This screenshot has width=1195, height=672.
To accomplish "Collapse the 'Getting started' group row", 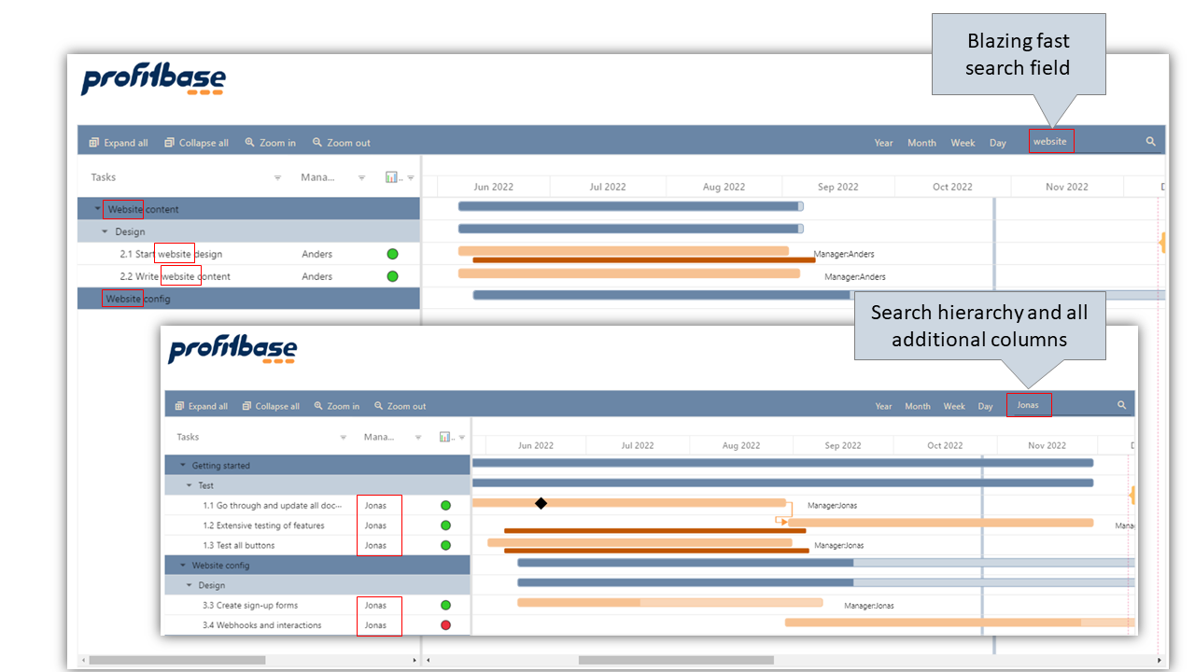I will pos(183,465).
